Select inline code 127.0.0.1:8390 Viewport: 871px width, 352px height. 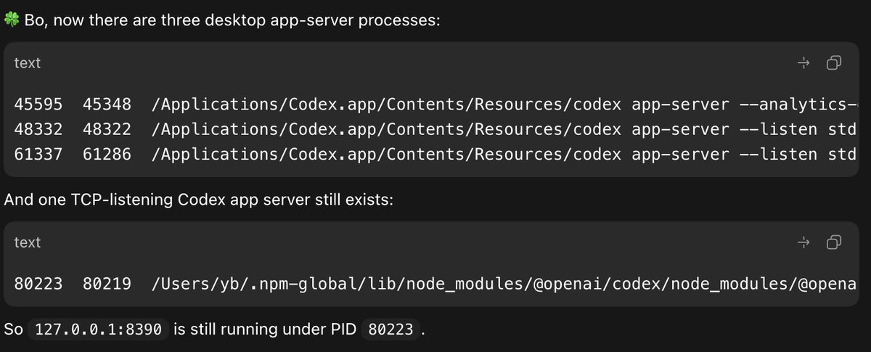point(98,330)
